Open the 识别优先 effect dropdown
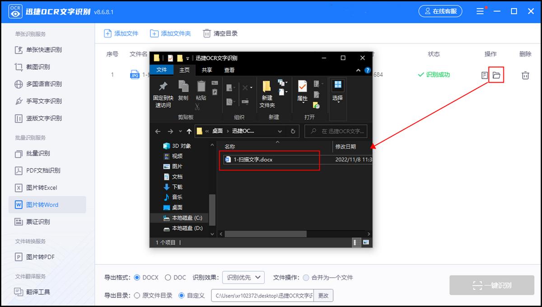This screenshot has height=307, width=542. (243, 278)
